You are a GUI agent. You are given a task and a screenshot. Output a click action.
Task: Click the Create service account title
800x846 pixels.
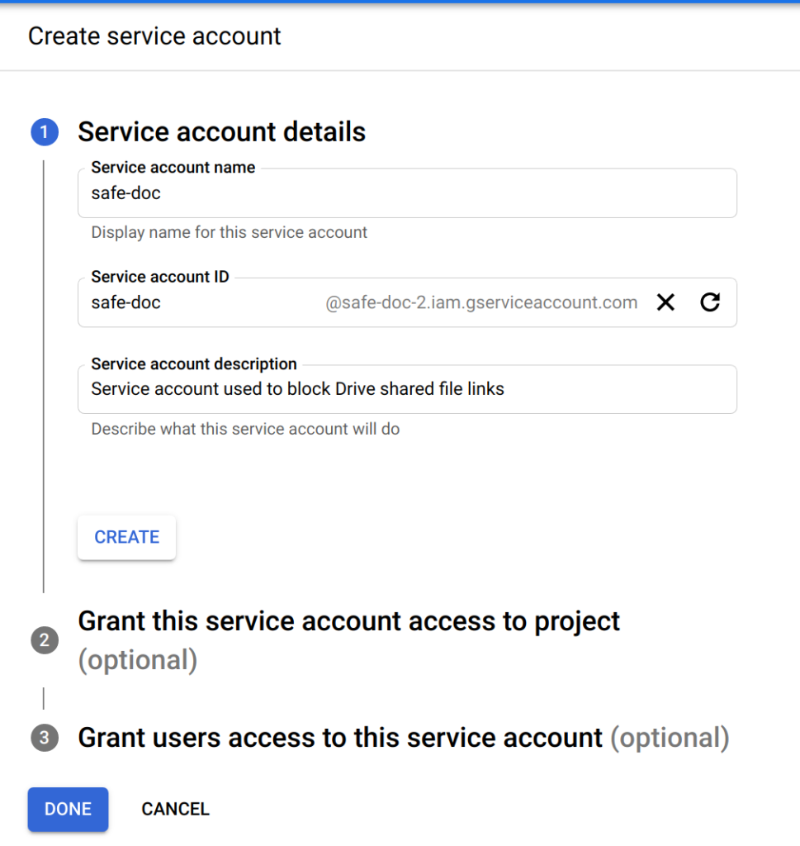pyautogui.click(x=154, y=36)
